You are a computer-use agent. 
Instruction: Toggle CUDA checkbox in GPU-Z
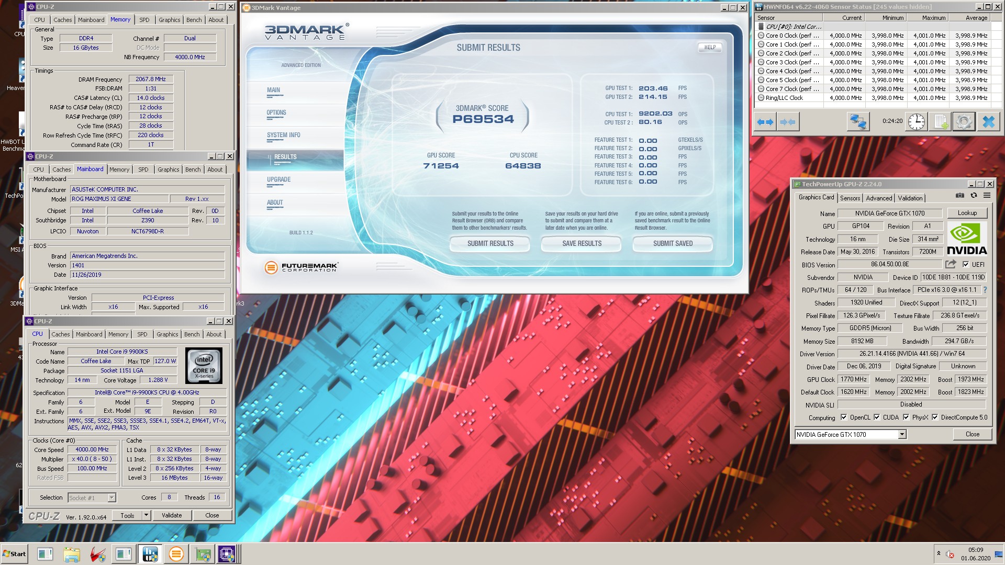(877, 417)
